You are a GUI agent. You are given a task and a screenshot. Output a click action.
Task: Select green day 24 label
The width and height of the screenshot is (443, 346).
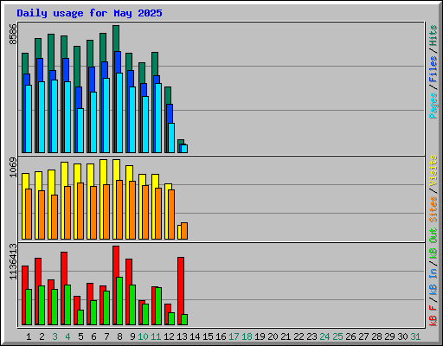tap(324, 336)
